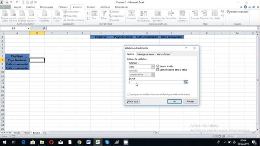Open the Windows Start menu
Image resolution: width=260 pixels, height=146 pixels.
coord(4,142)
